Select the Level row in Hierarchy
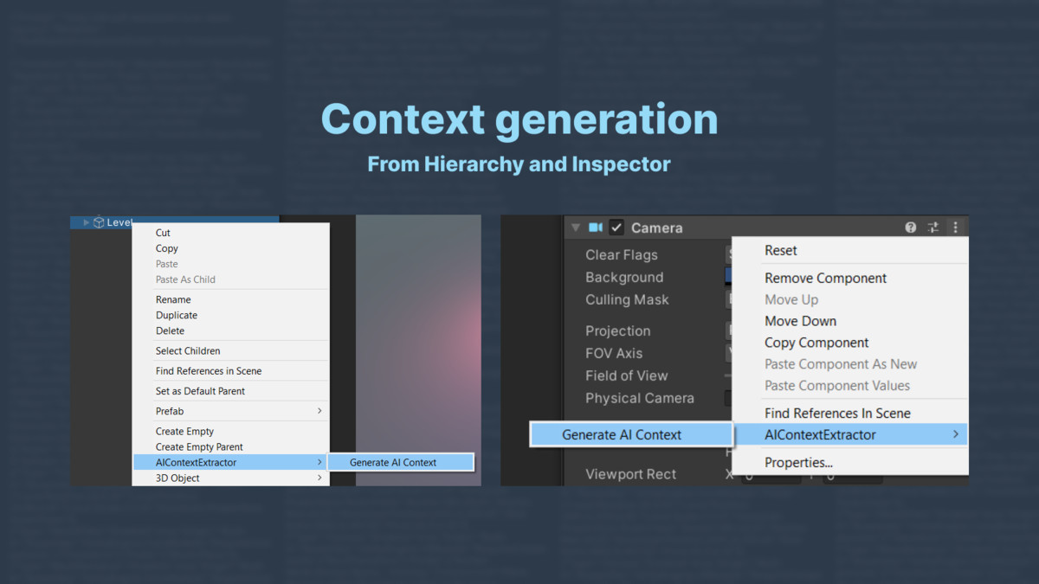This screenshot has width=1039, height=584. pos(175,222)
